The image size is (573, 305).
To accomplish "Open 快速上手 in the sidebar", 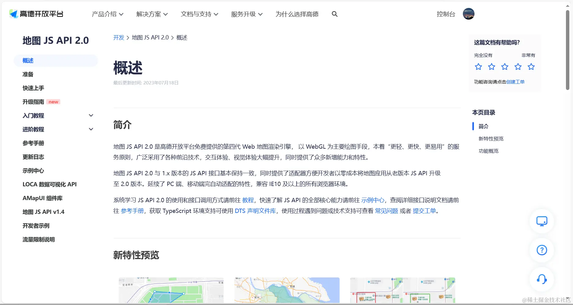I will (x=33, y=88).
